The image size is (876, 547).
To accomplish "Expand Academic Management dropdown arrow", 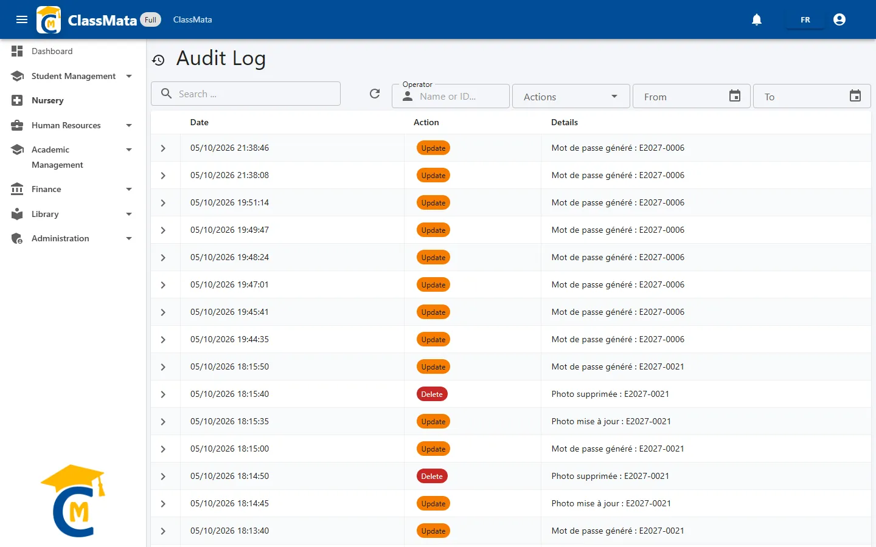I will click(x=129, y=150).
